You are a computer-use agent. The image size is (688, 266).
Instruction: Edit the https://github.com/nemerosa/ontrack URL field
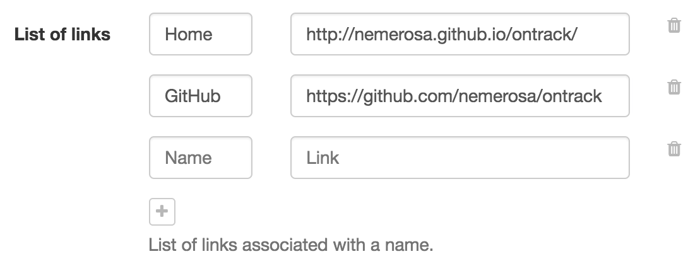[460, 96]
